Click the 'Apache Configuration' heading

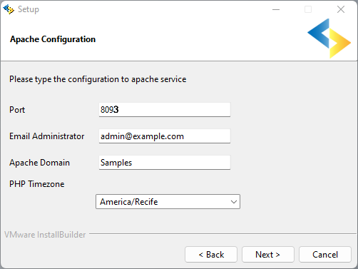pos(53,39)
